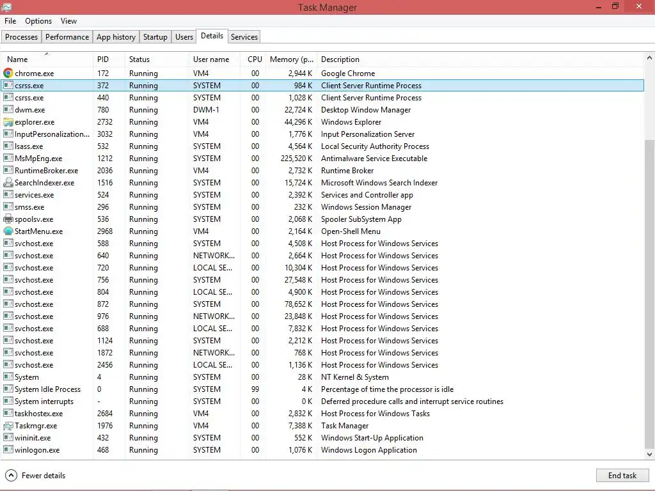Open the Options menu

coord(38,21)
